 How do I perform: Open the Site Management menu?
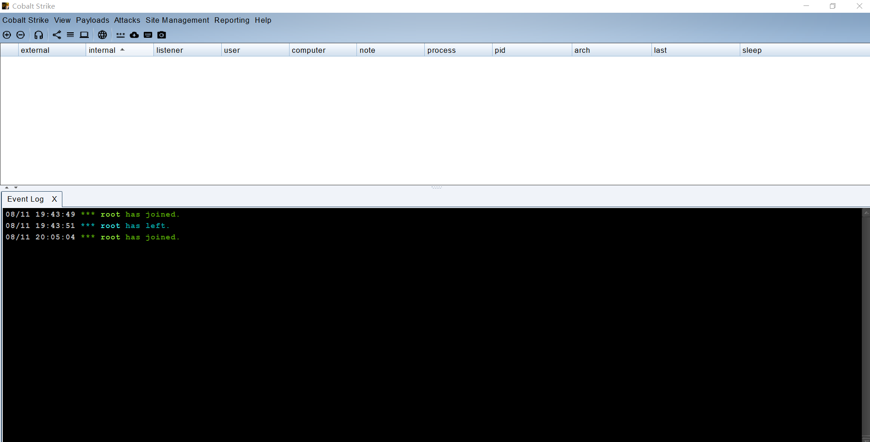pos(178,20)
